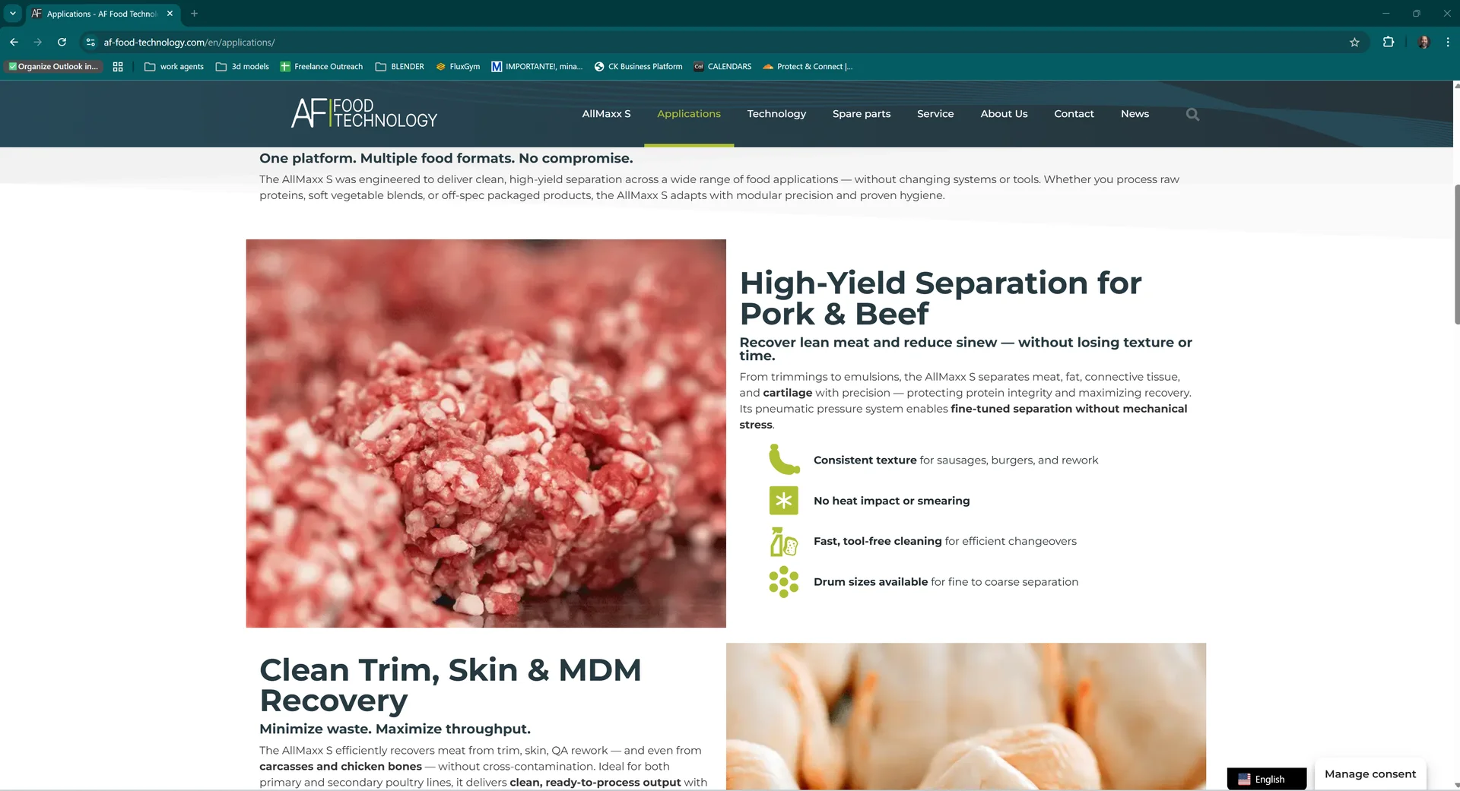The height and width of the screenshot is (791, 1460).
Task: Open the CALENDARS bookmark
Action: point(722,67)
